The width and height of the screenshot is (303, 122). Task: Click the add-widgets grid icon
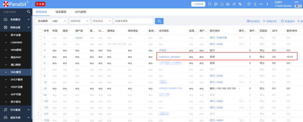point(249,4)
